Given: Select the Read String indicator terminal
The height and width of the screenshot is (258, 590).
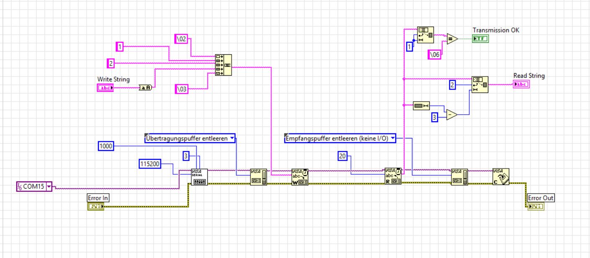Looking at the screenshot, I should pos(521,84).
